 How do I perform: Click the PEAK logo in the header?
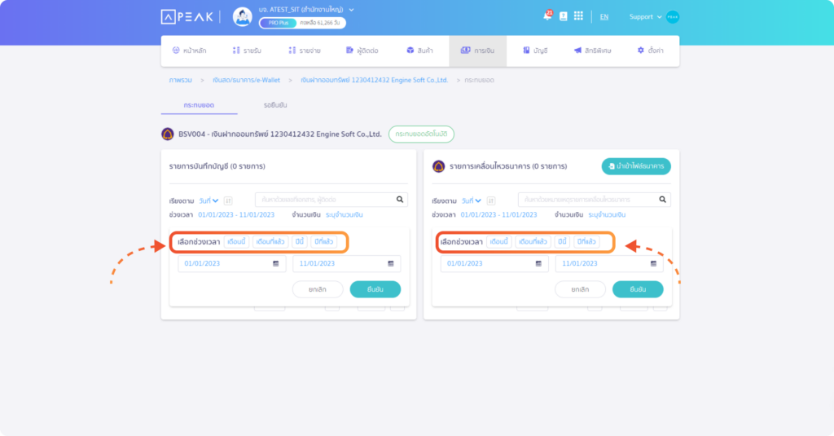[187, 16]
